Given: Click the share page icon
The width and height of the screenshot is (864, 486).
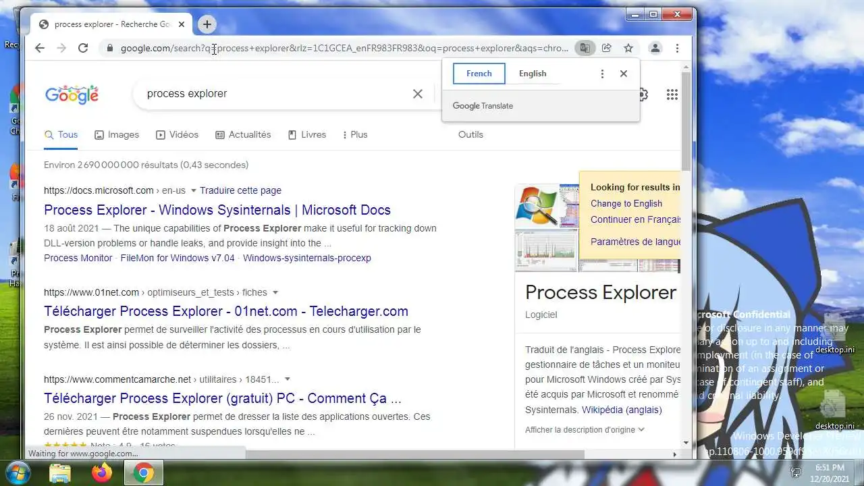Looking at the screenshot, I should point(607,48).
